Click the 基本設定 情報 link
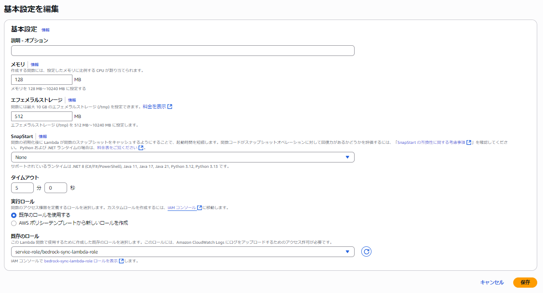This screenshot has height=293, width=543. tap(44, 29)
